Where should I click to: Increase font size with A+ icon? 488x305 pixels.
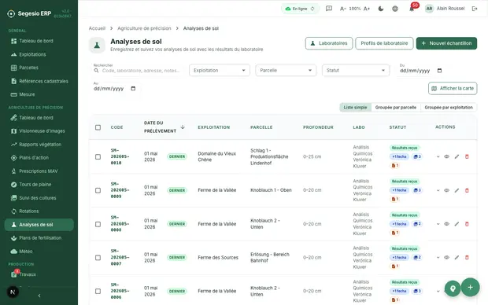pos(367,9)
